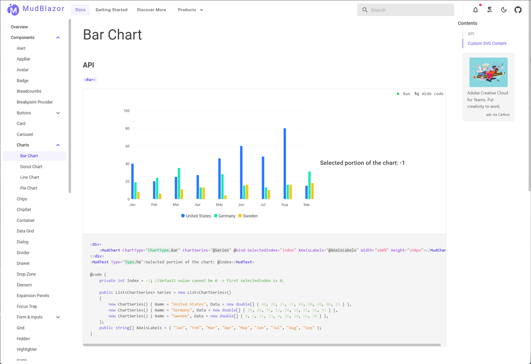Toggle Germany series legend dot
Viewport: 531px width, 364px height.
pyautogui.click(x=216, y=216)
